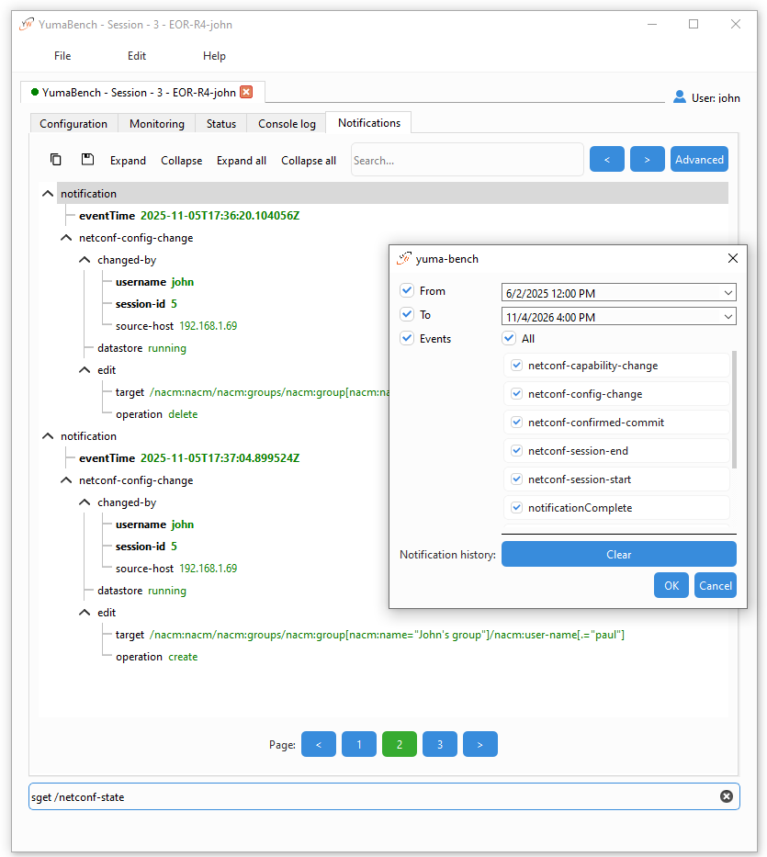Viewport: 767px width, 857px height.
Task: Close the yuma-bench dialog
Action: pyautogui.click(x=732, y=259)
